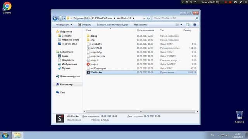
Task: Select the php folder icon
Action: (x=88, y=40)
